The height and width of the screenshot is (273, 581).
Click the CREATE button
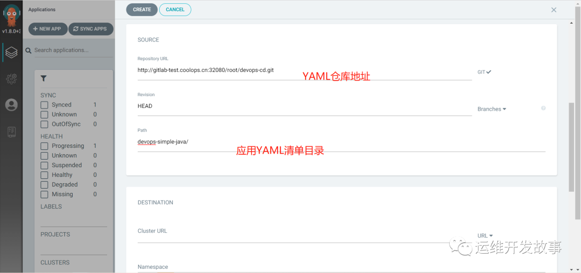pyautogui.click(x=142, y=10)
